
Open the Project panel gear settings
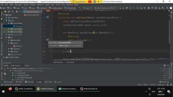point(17,12)
